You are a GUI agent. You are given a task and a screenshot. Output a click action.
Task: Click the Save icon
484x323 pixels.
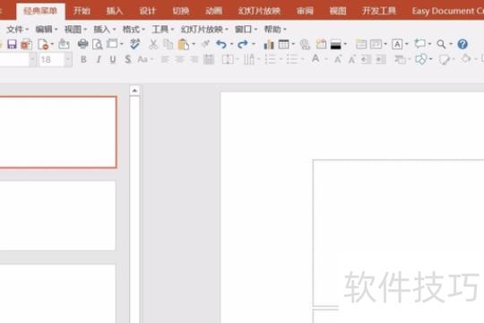12,44
